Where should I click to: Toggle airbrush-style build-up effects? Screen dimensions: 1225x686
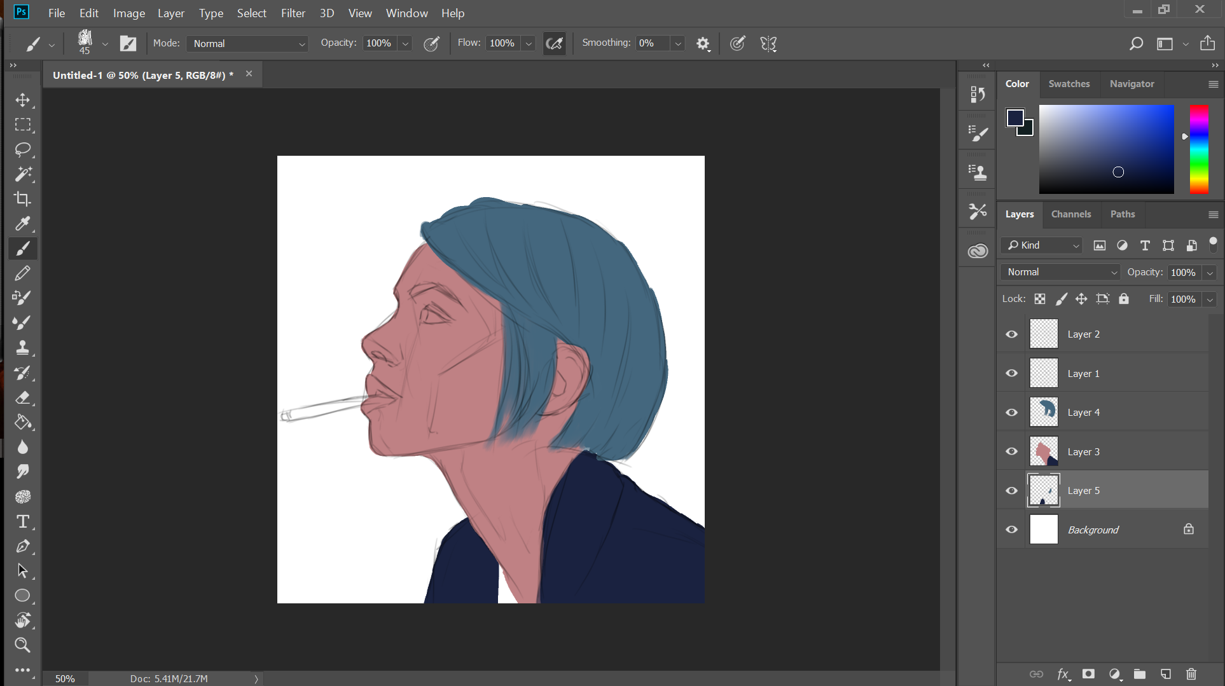(555, 43)
